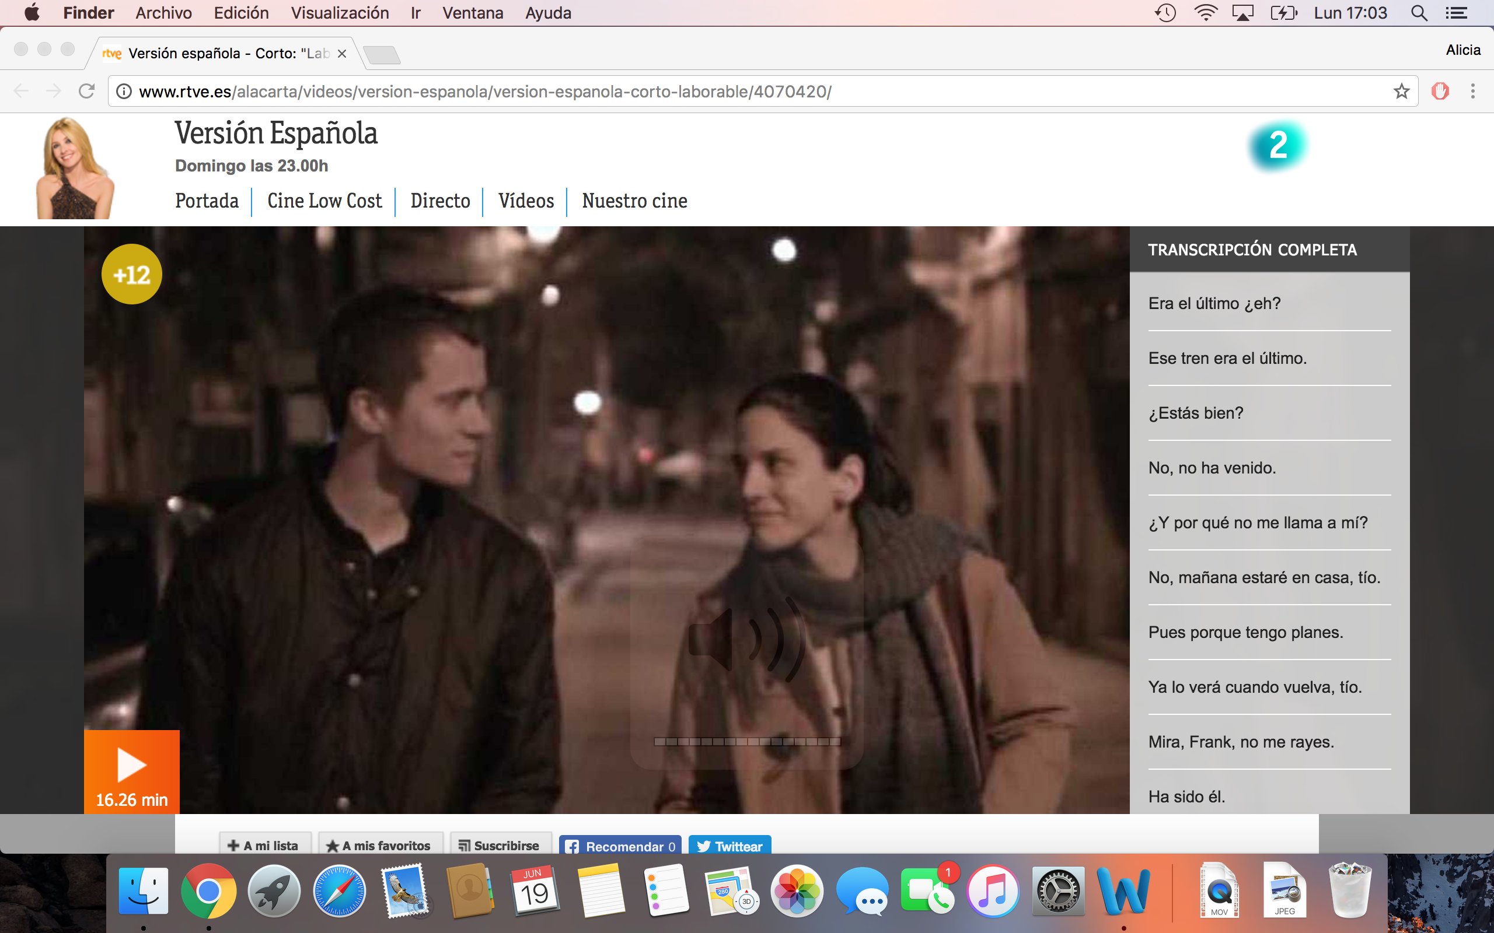
Task: Open the Archivo menu
Action: click(163, 13)
